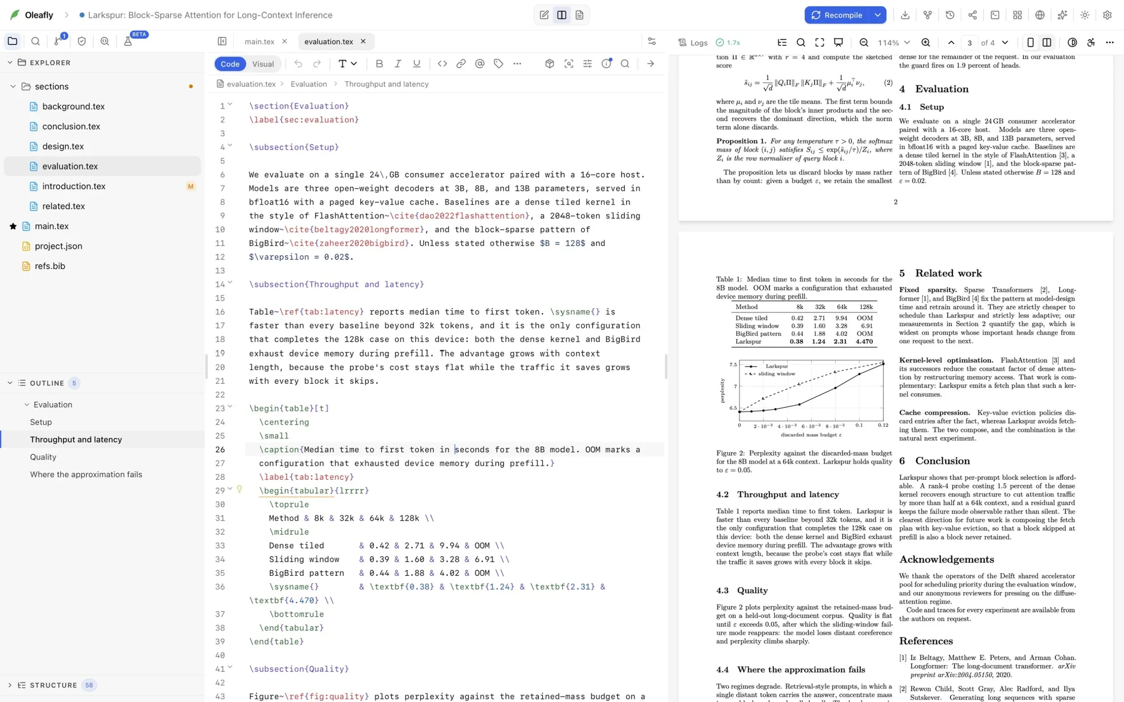Click the mention at-sign icon

coord(479,64)
